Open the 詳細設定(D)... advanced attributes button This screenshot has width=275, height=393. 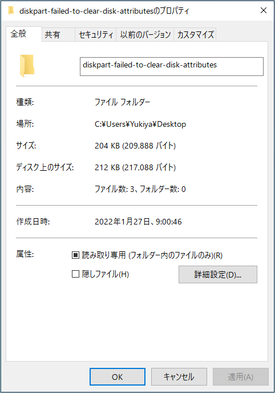[218, 274]
